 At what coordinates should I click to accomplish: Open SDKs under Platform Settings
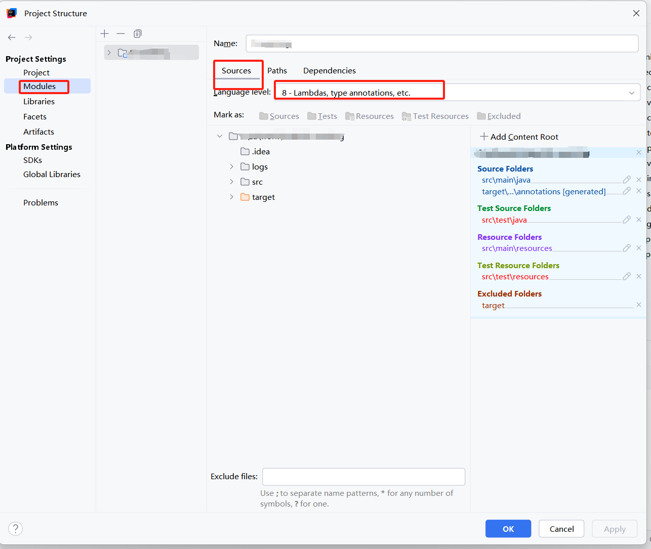(32, 160)
